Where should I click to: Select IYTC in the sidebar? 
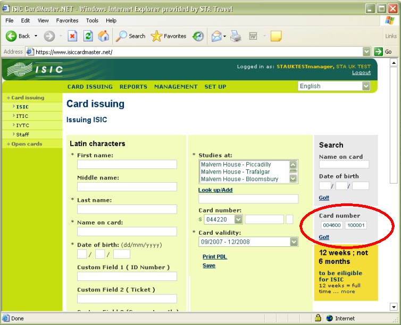click(22, 125)
